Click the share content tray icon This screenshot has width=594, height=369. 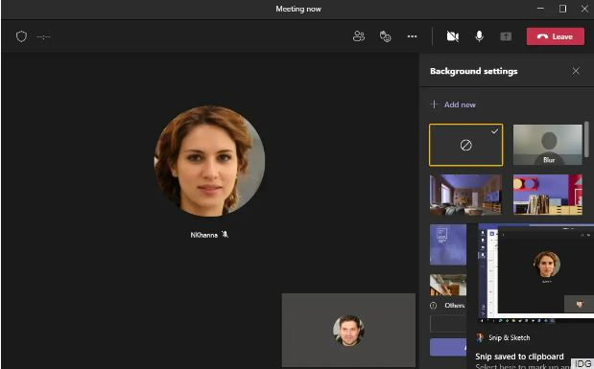click(506, 36)
